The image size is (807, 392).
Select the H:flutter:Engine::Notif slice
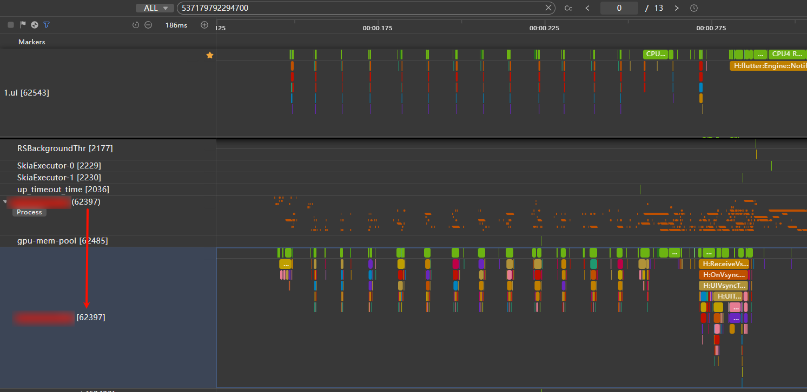point(768,66)
